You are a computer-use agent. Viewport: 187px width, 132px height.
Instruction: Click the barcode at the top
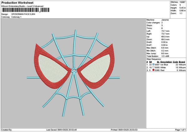[26, 10]
